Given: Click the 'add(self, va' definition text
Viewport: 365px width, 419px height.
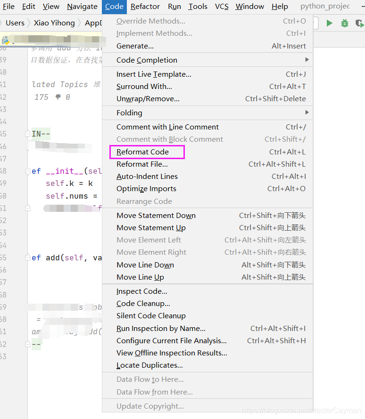Looking at the screenshot, I should coord(74,258).
